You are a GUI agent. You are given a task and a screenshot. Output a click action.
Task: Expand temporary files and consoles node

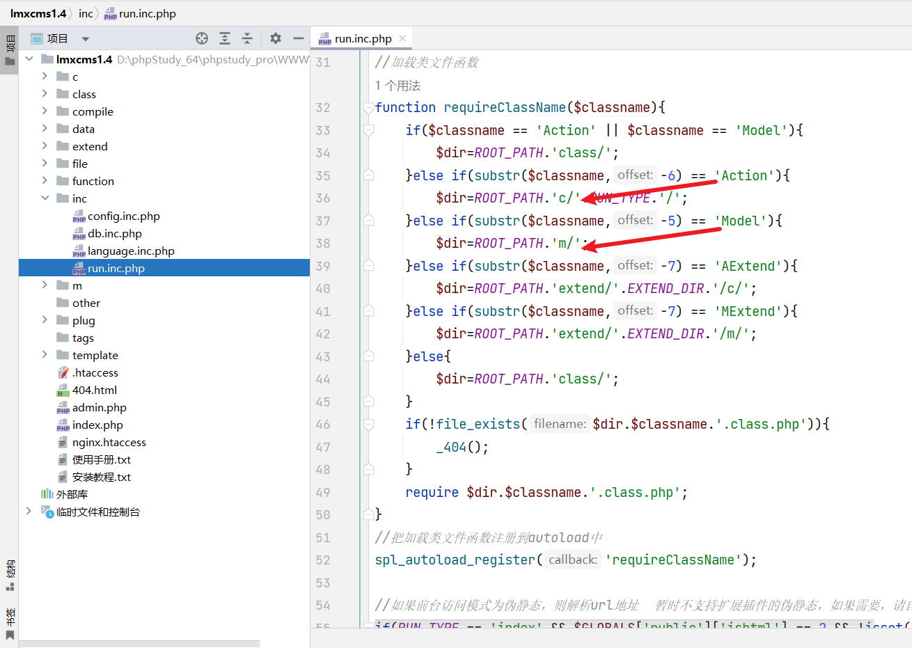click(x=29, y=512)
